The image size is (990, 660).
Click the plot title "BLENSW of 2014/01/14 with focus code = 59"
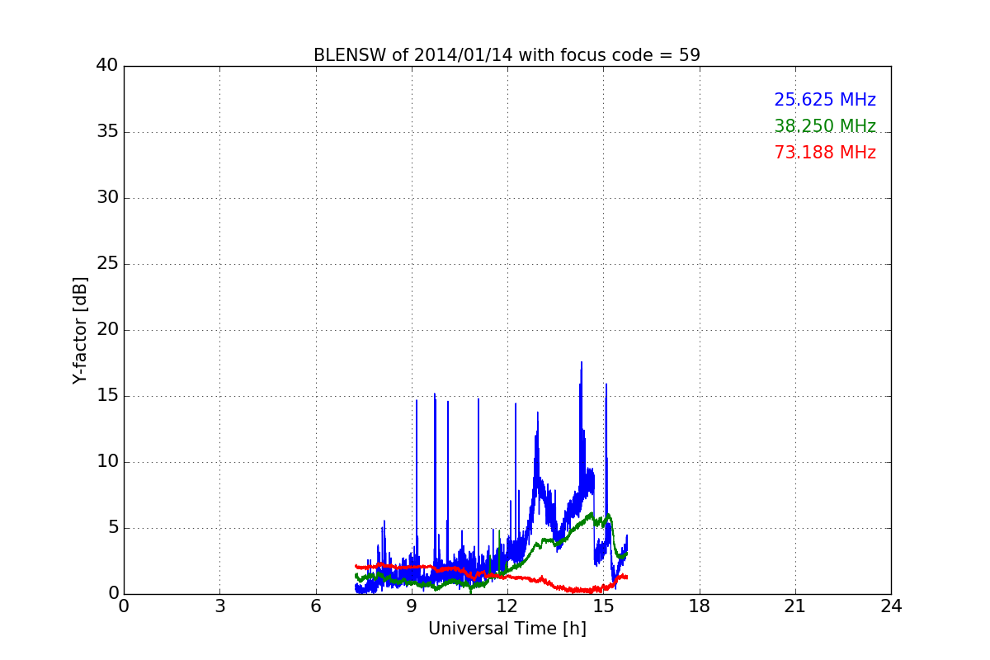507,55
